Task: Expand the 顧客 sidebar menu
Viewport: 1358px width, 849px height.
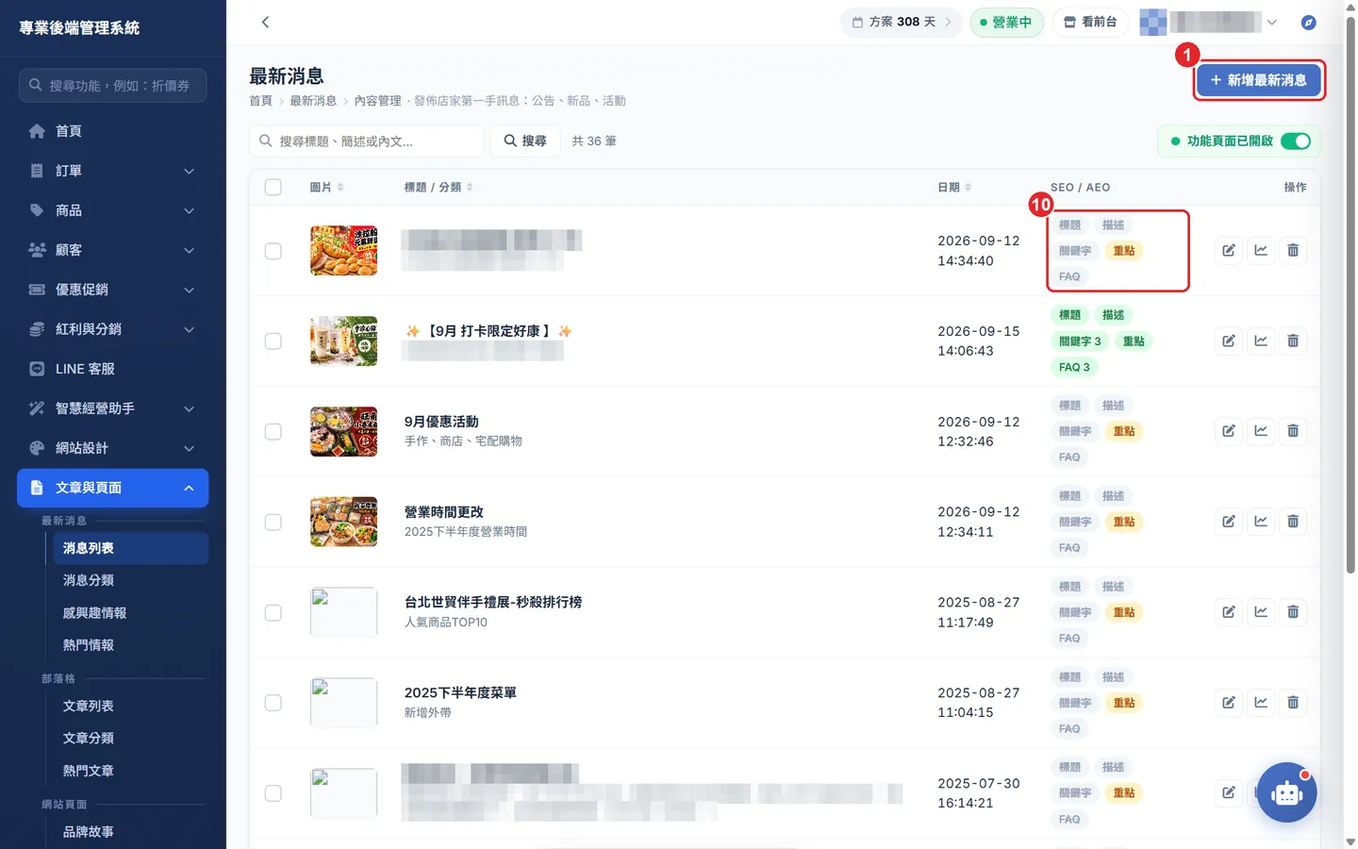Action: click(113, 250)
